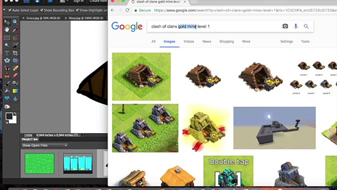This screenshot has width=337, height=190.
Task: Swap foreground and background colors
Action: coord(15,114)
